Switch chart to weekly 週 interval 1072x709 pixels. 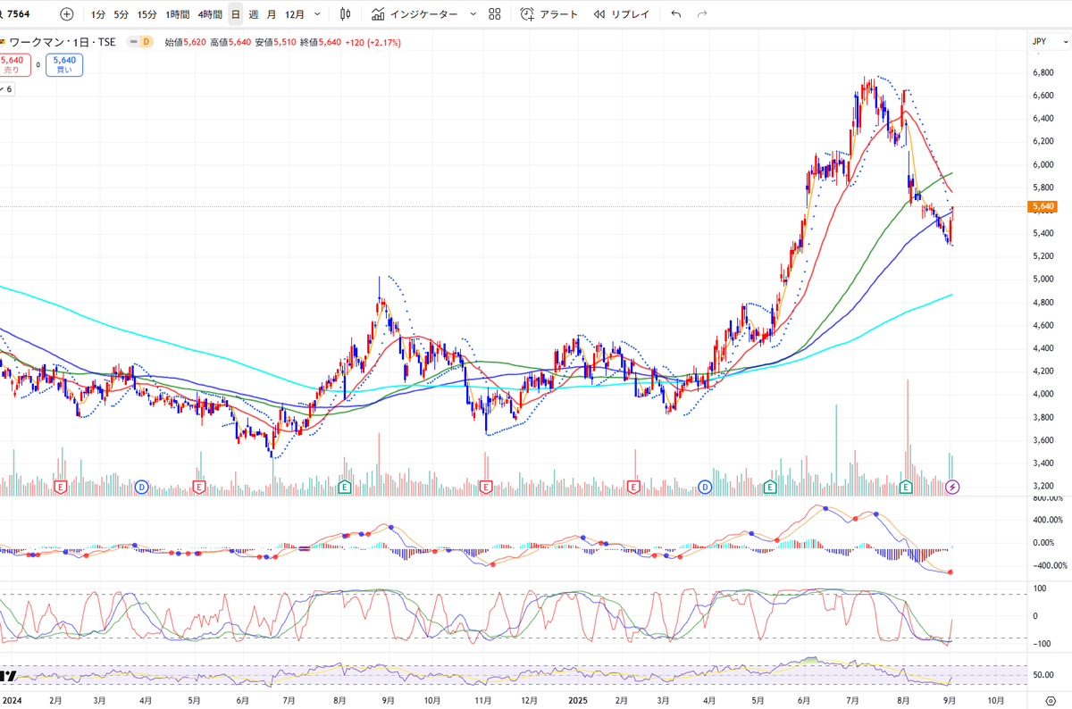(x=254, y=14)
